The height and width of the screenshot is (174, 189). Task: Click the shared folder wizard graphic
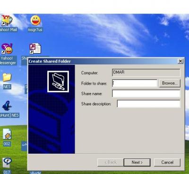tap(58, 81)
